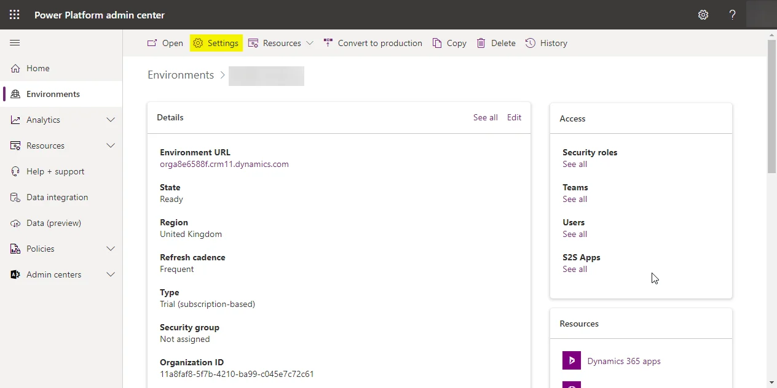This screenshot has width=777, height=388.
Task: Click See all in Details card
Action: pos(486,117)
